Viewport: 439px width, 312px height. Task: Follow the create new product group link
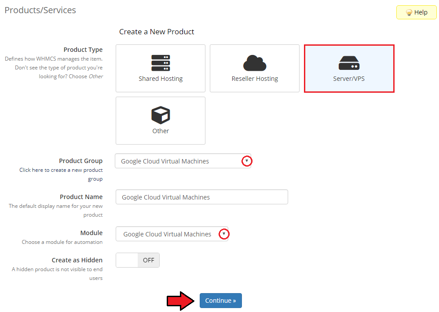[x=61, y=170]
